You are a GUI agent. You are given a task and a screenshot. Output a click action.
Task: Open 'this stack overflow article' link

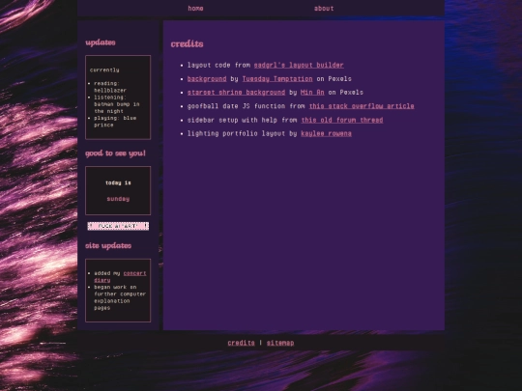tap(362, 106)
